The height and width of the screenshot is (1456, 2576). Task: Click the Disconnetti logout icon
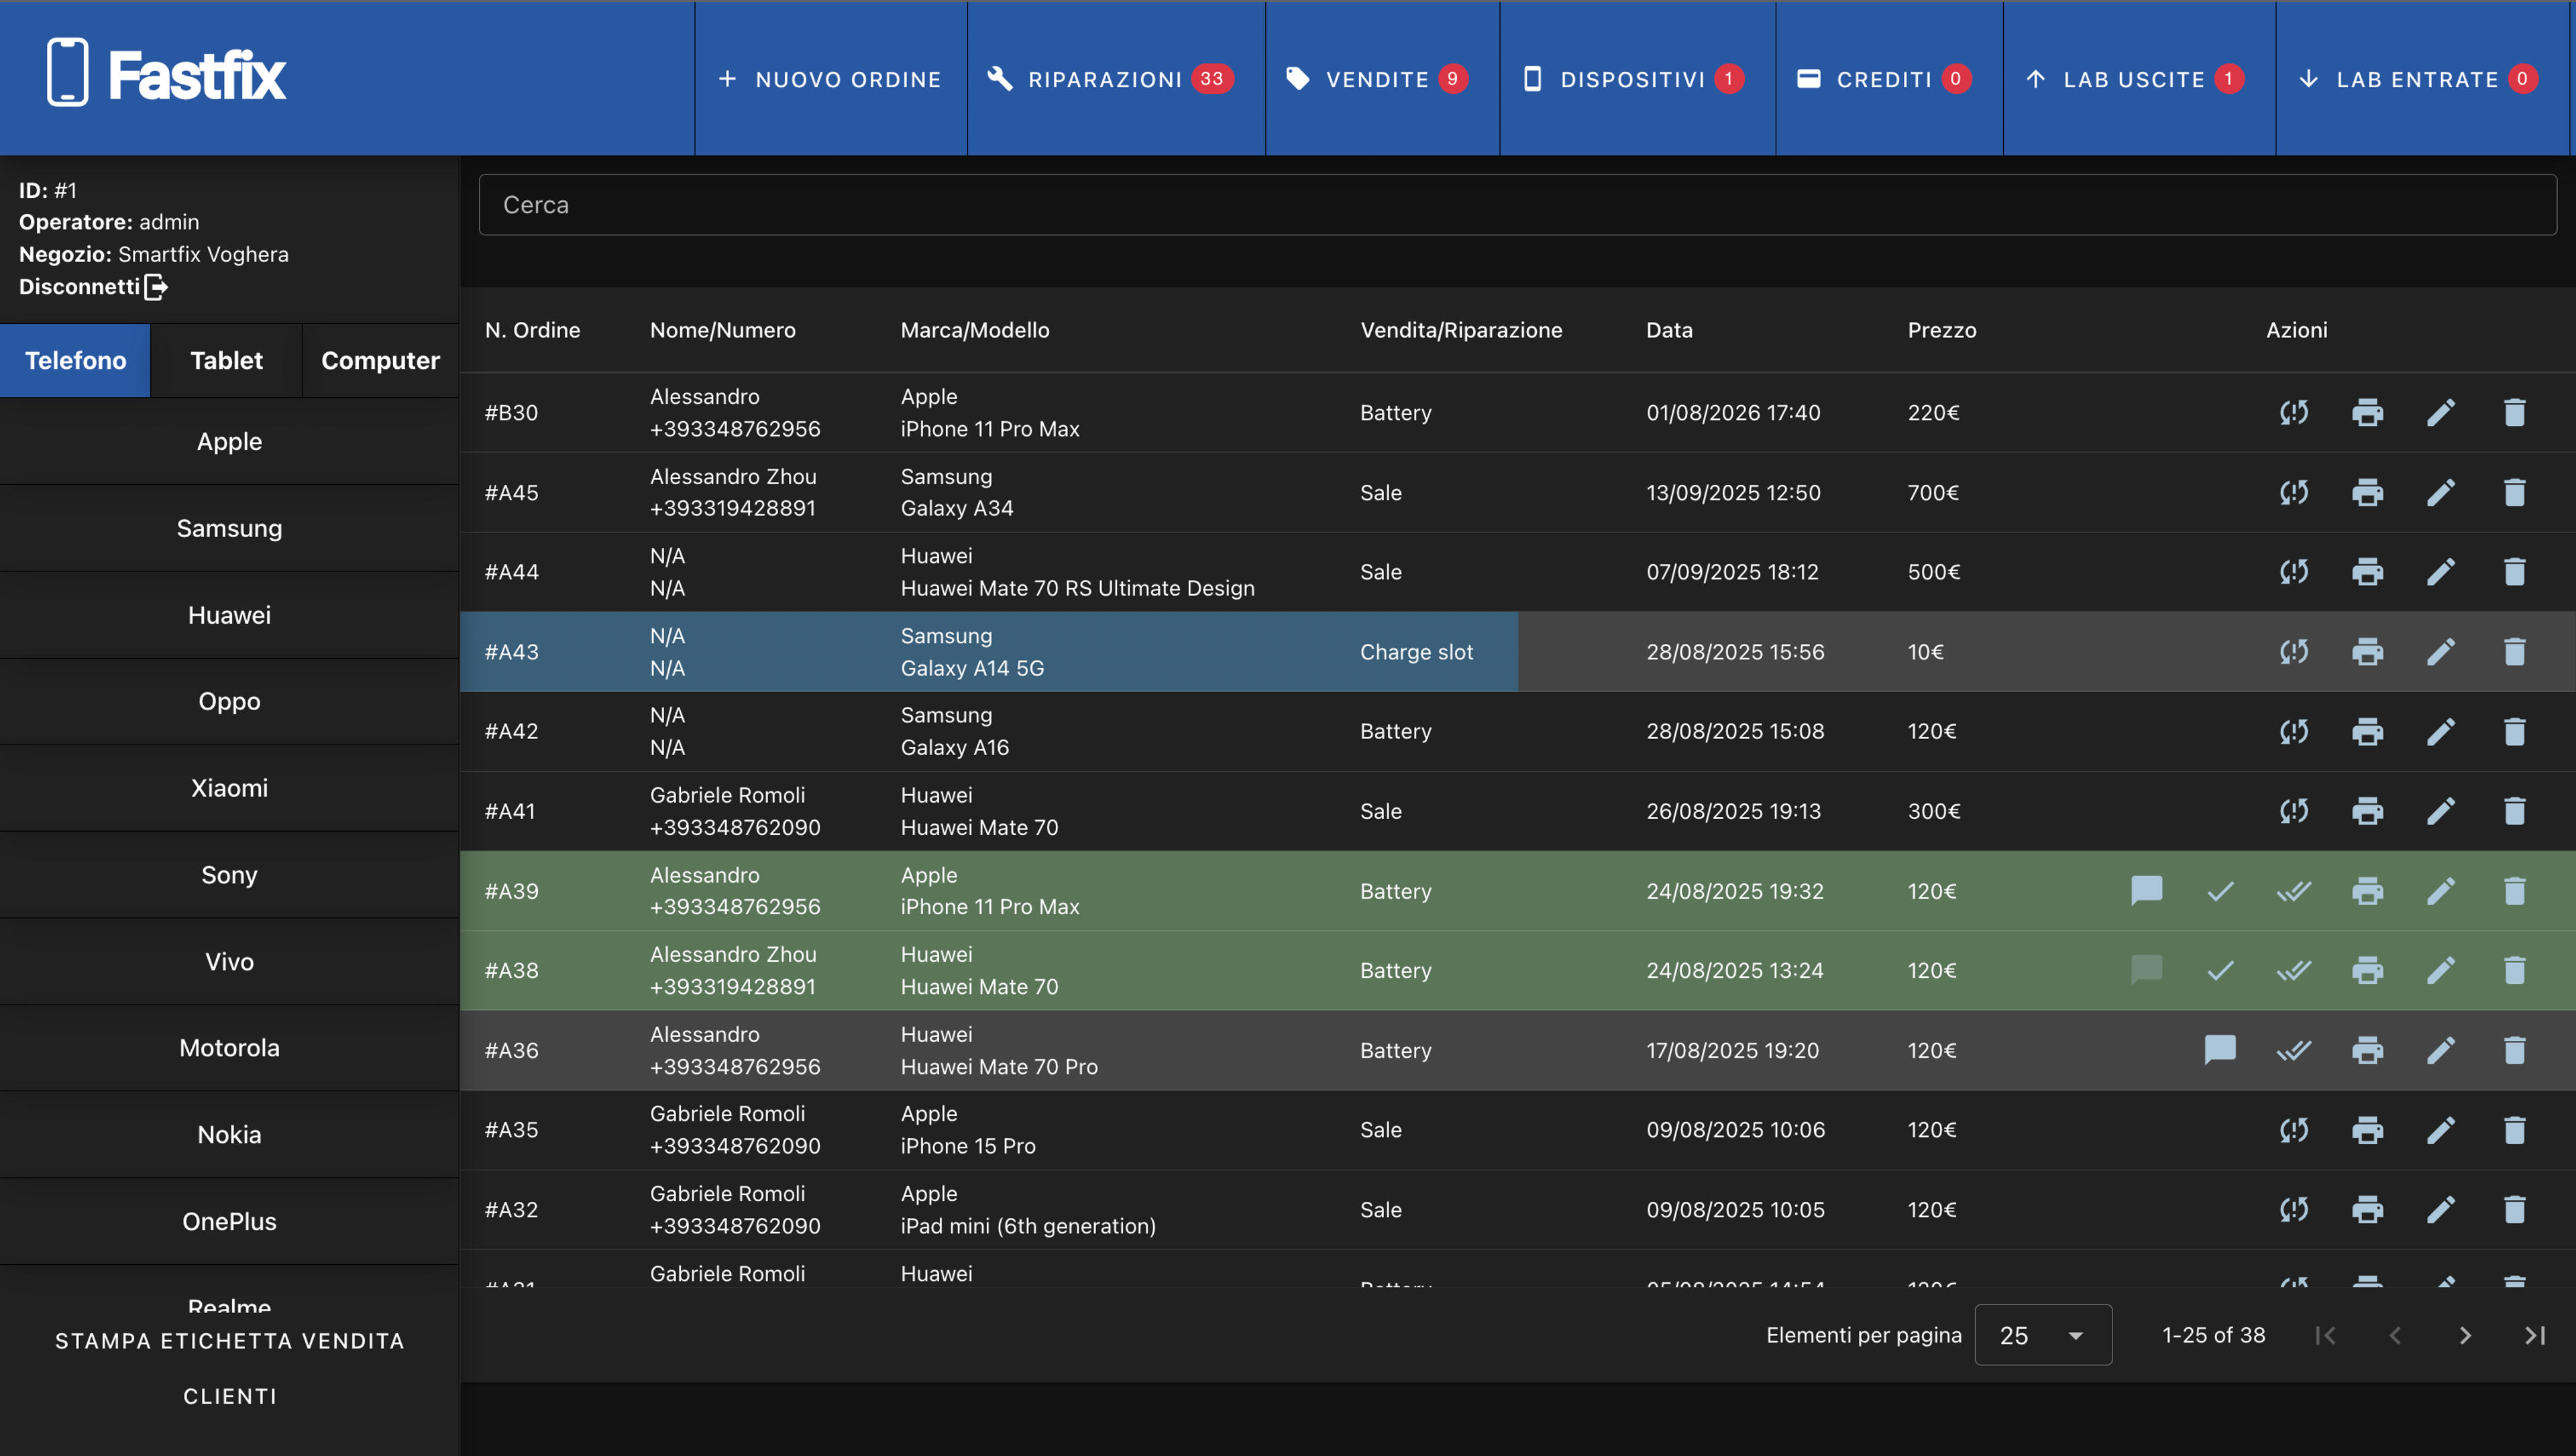(156, 287)
